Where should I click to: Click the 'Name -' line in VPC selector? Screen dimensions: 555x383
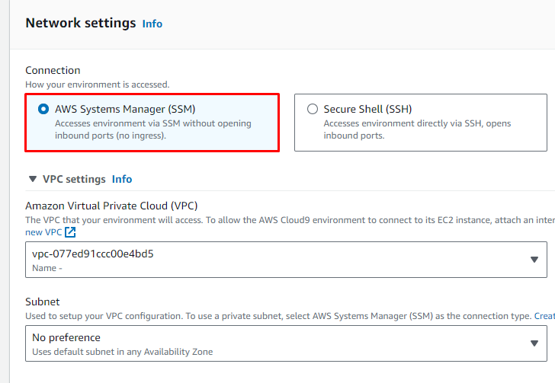[x=47, y=268]
